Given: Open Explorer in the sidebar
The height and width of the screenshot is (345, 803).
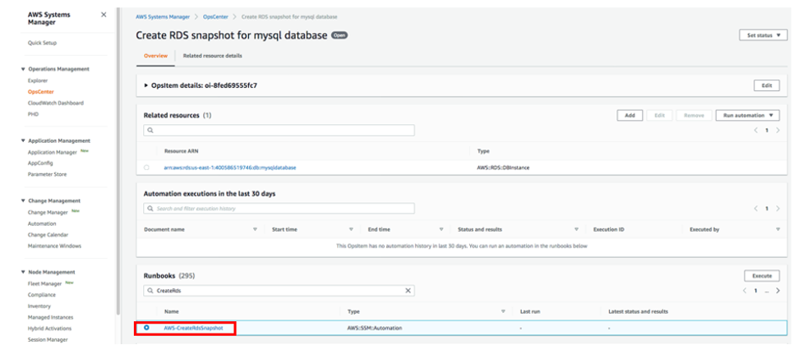Looking at the screenshot, I should pyautogui.click(x=38, y=80).
